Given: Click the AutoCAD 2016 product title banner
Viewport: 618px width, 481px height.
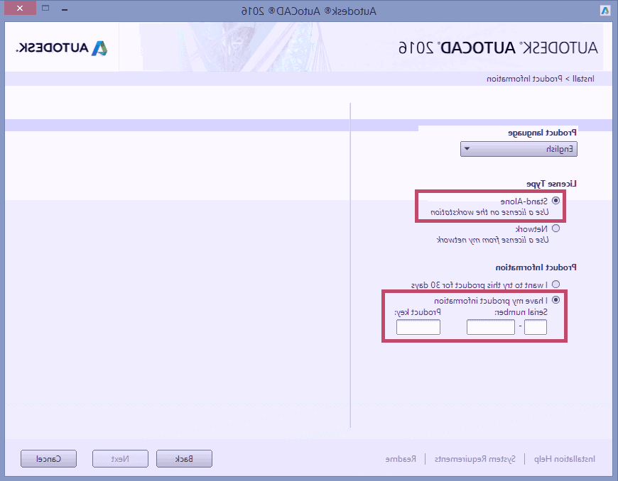Looking at the screenshot, I should 498,48.
